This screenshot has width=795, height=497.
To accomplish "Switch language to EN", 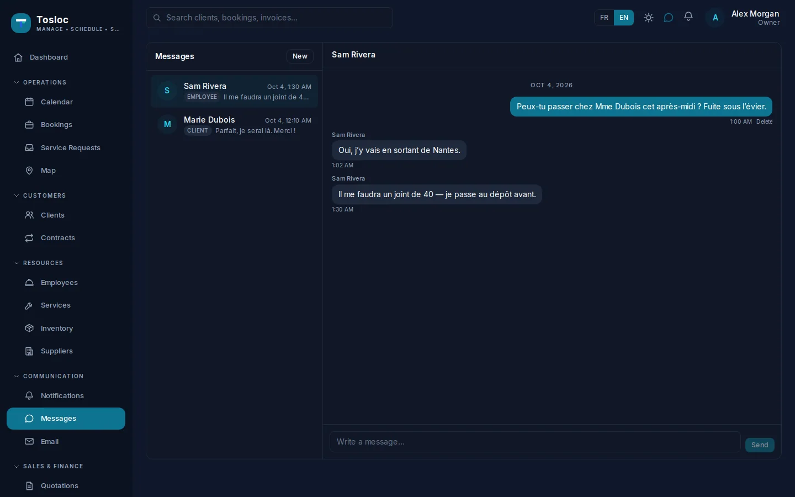I will coord(624,18).
